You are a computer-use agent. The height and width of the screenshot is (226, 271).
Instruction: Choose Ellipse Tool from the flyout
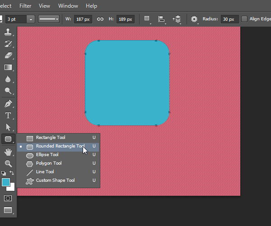(47, 155)
